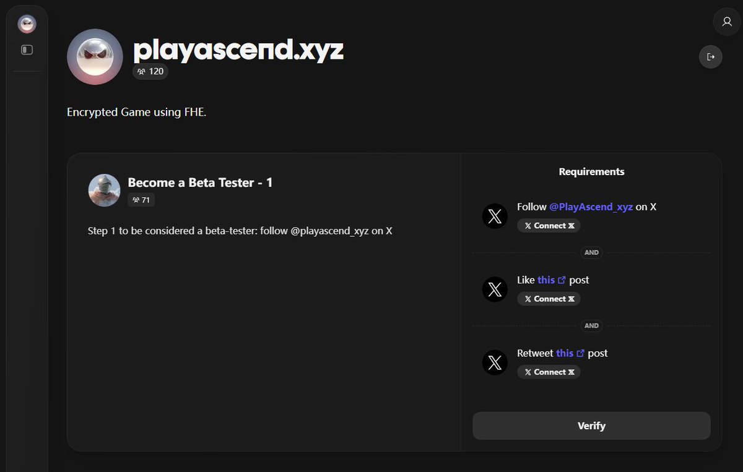Click Connect X button under Follow requirement
The width and height of the screenshot is (743, 472).
coord(549,226)
